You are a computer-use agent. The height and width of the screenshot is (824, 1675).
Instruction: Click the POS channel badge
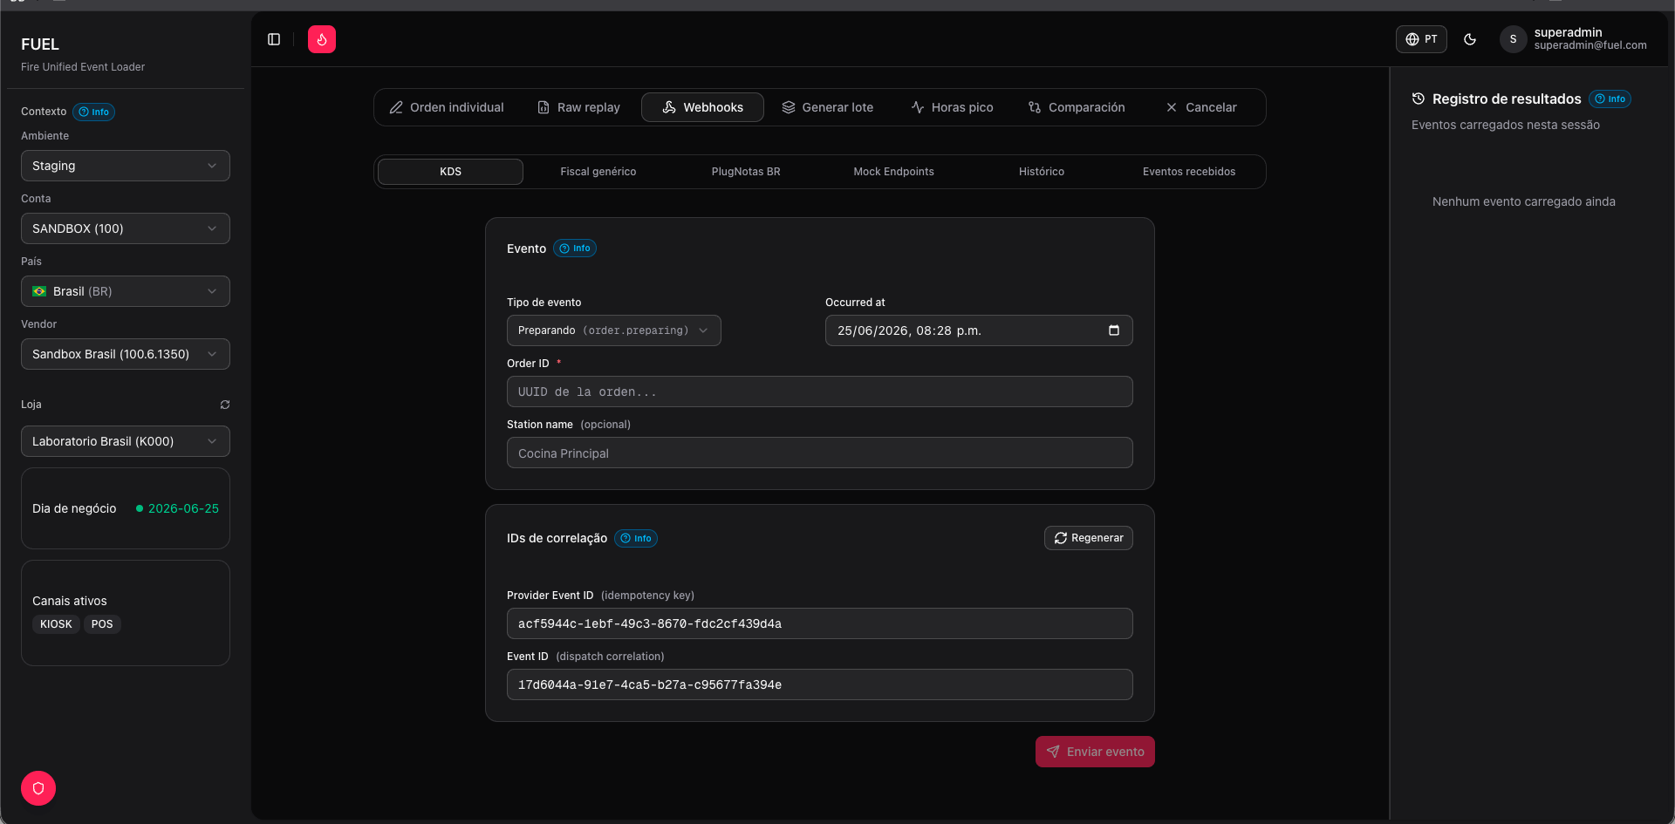102,624
